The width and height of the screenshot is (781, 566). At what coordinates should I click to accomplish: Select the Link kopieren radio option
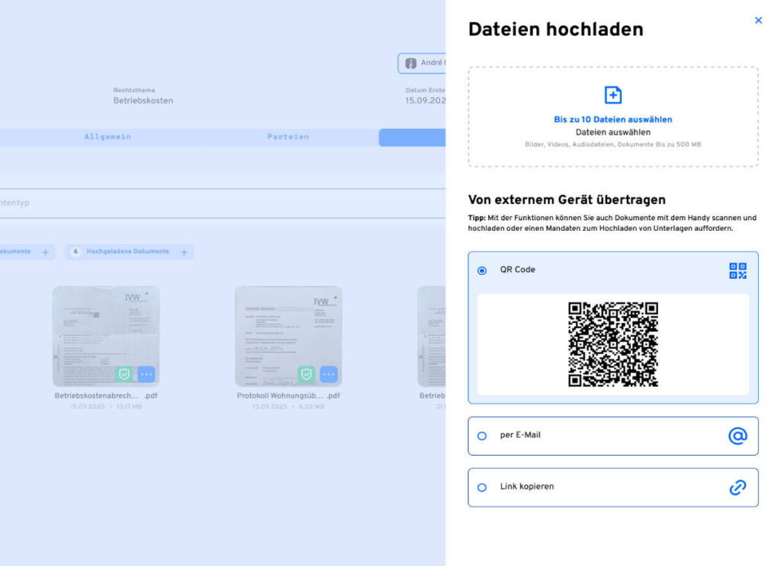pyautogui.click(x=482, y=488)
